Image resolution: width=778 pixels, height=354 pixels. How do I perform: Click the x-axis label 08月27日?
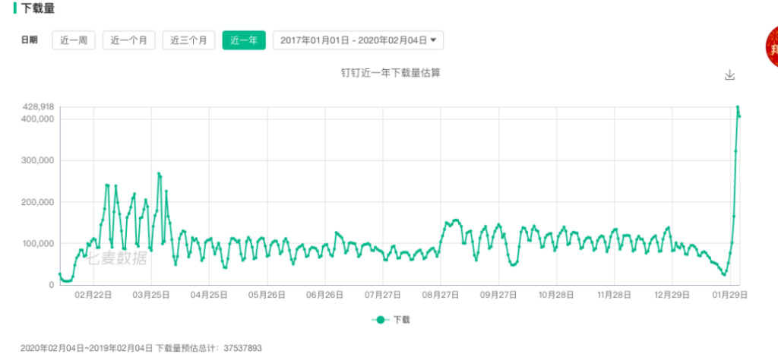[x=441, y=295]
